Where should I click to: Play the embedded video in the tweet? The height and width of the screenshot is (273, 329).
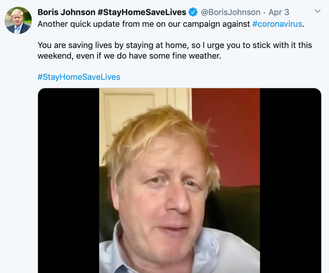[179, 180]
